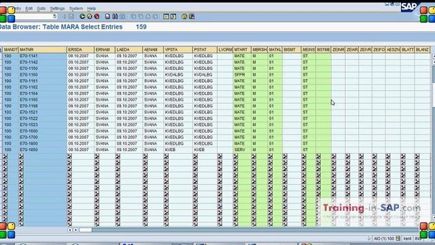Select the ZEINR column header

point(338,50)
